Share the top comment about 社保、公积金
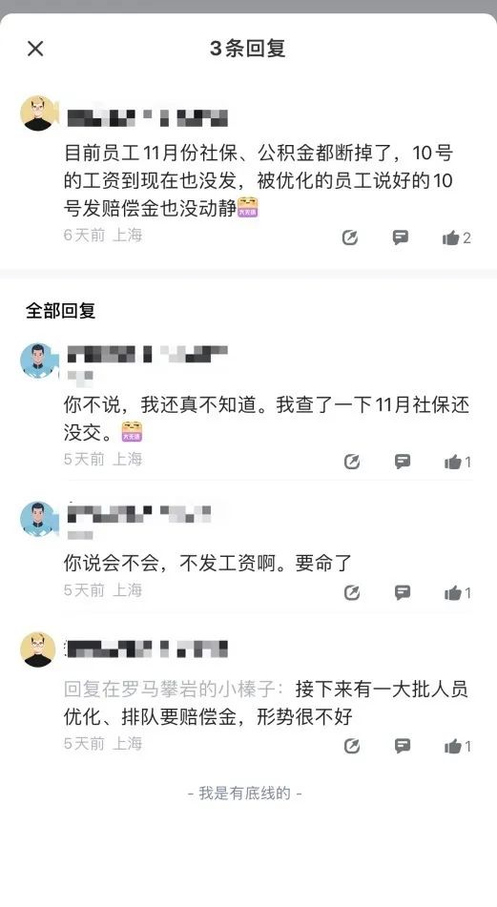 click(x=349, y=237)
